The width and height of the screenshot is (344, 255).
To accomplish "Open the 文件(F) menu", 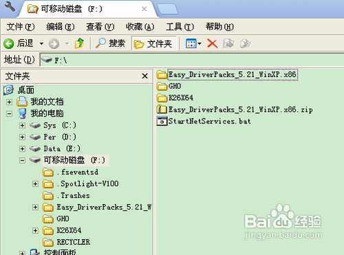I will point(21,27).
